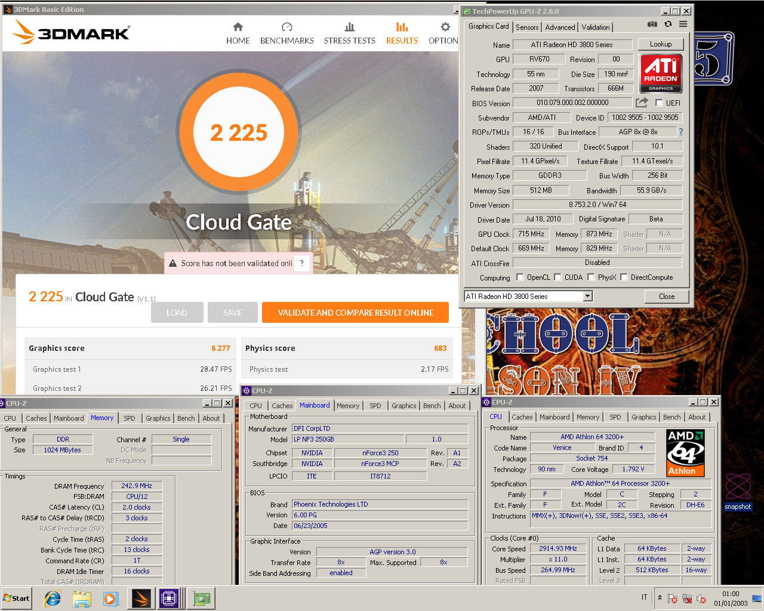Toggle the CUDA checkbox in GPU-Z
764x611 pixels.
coord(557,277)
